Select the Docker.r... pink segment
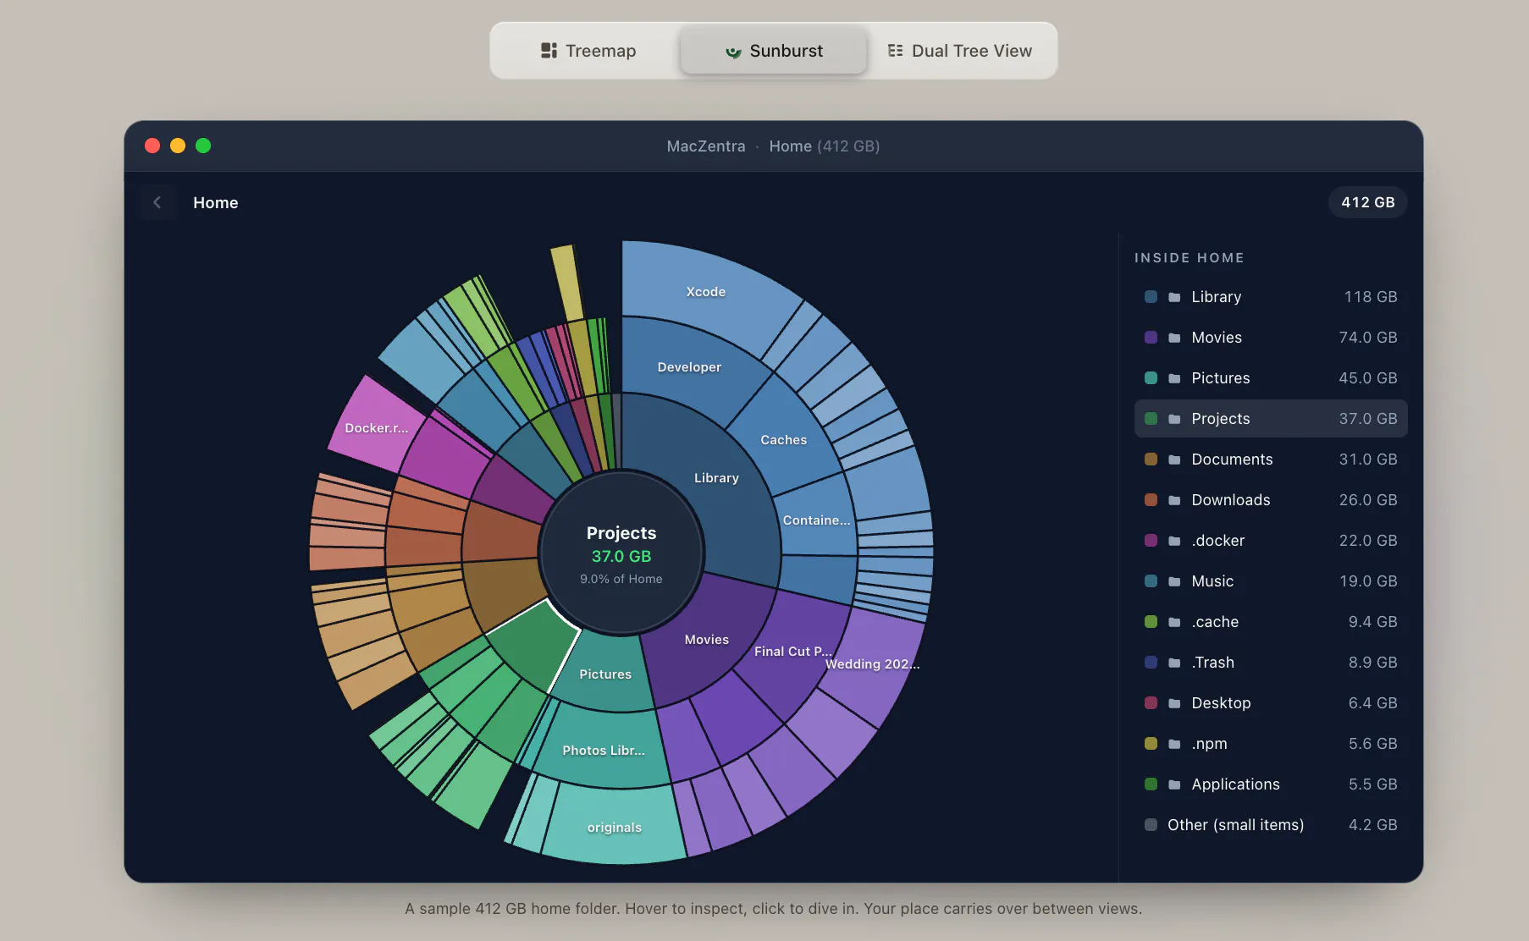The image size is (1529, 941). click(x=376, y=428)
